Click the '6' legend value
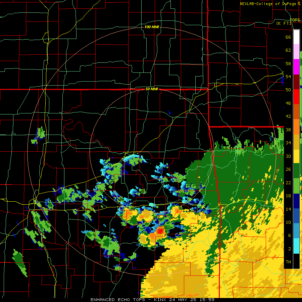 tap(290, 236)
